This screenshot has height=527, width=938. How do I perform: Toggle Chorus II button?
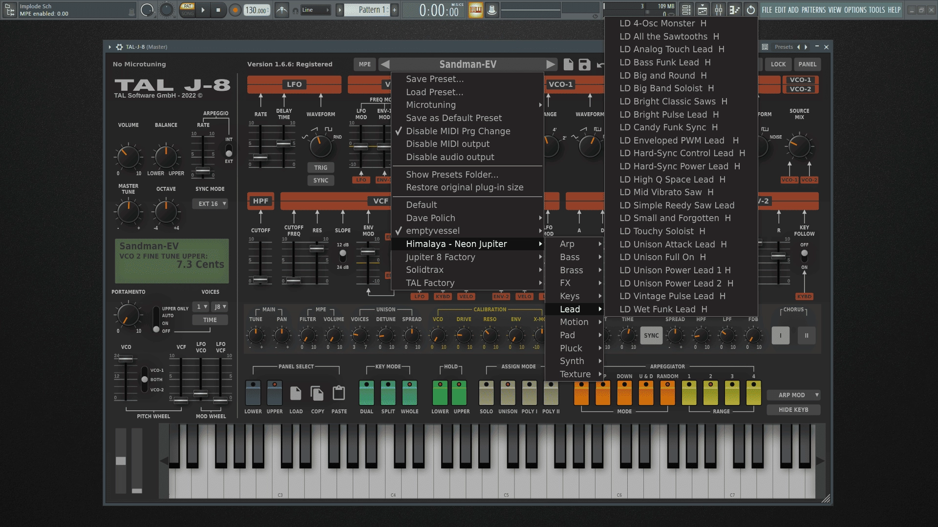click(806, 336)
